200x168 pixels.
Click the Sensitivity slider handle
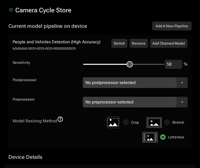click(130, 64)
